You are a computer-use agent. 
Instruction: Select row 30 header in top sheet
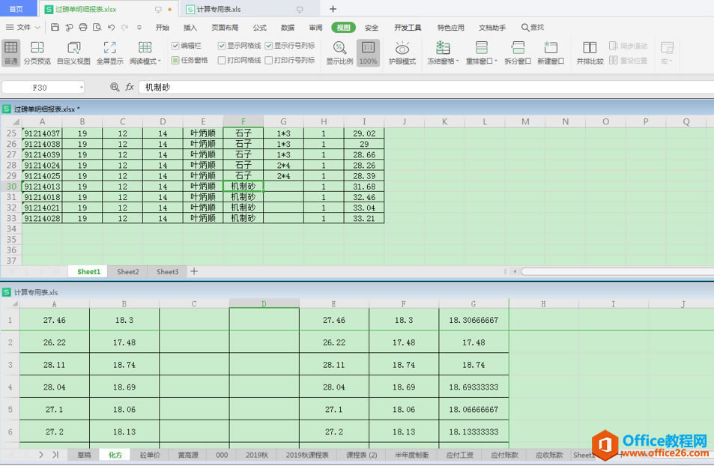(11, 187)
